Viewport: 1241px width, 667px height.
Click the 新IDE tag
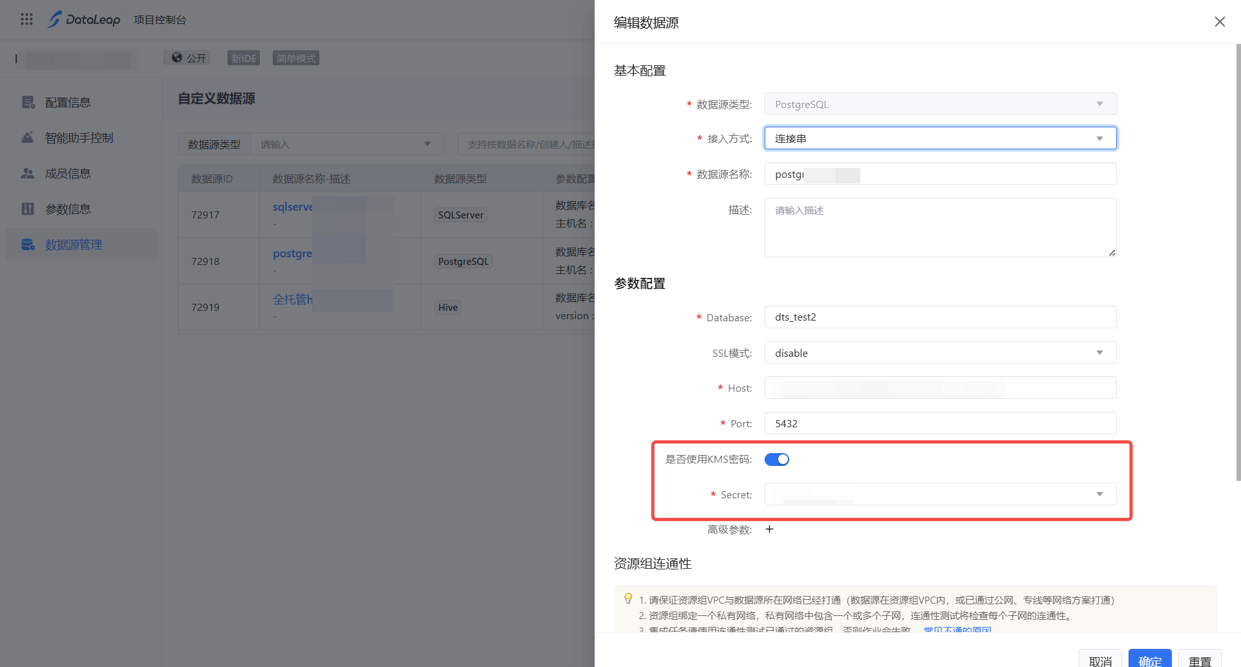point(244,58)
